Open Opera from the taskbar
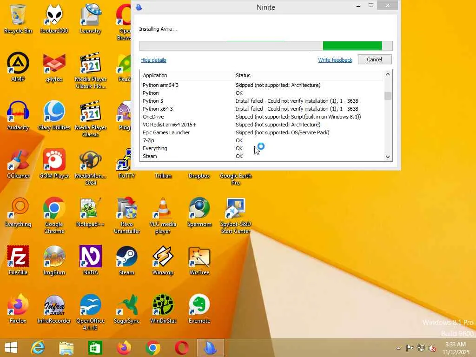Image resolution: width=476 pixels, height=357 pixels. pyautogui.click(x=182, y=348)
